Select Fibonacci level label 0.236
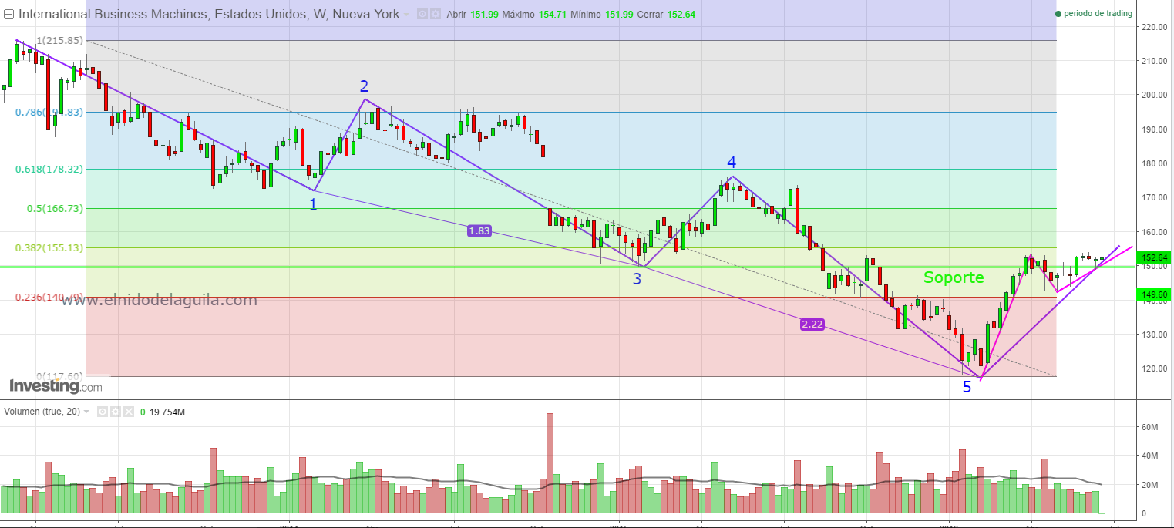Image resolution: width=1174 pixels, height=528 pixels. (x=50, y=297)
